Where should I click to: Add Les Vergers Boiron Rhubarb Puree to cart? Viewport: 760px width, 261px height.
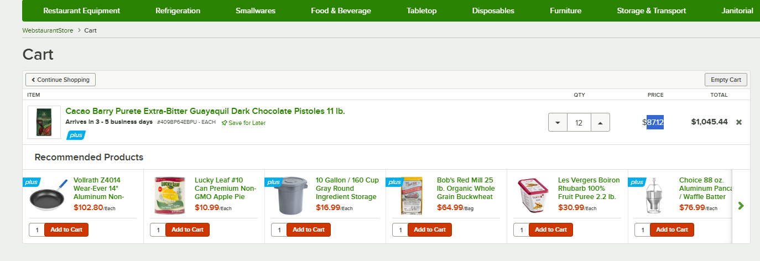[x=551, y=229]
